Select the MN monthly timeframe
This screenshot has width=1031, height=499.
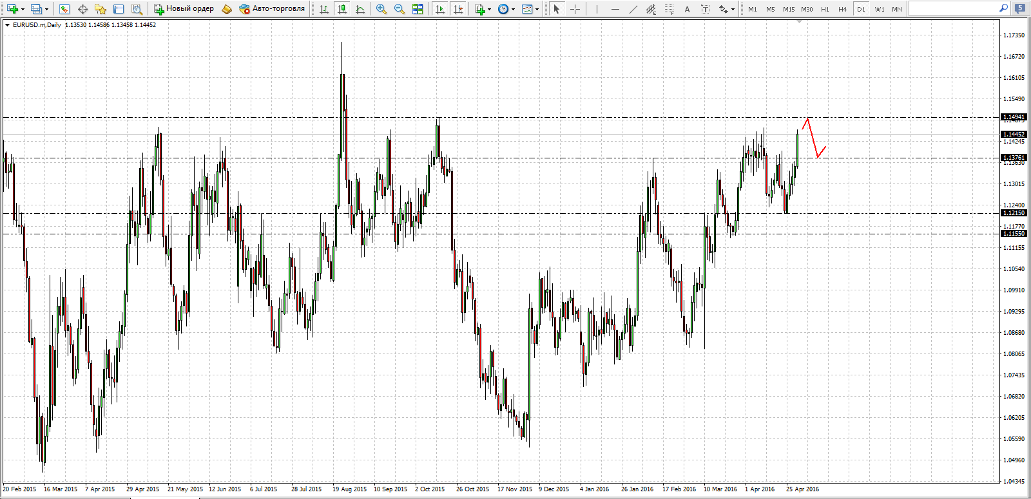pos(897,9)
